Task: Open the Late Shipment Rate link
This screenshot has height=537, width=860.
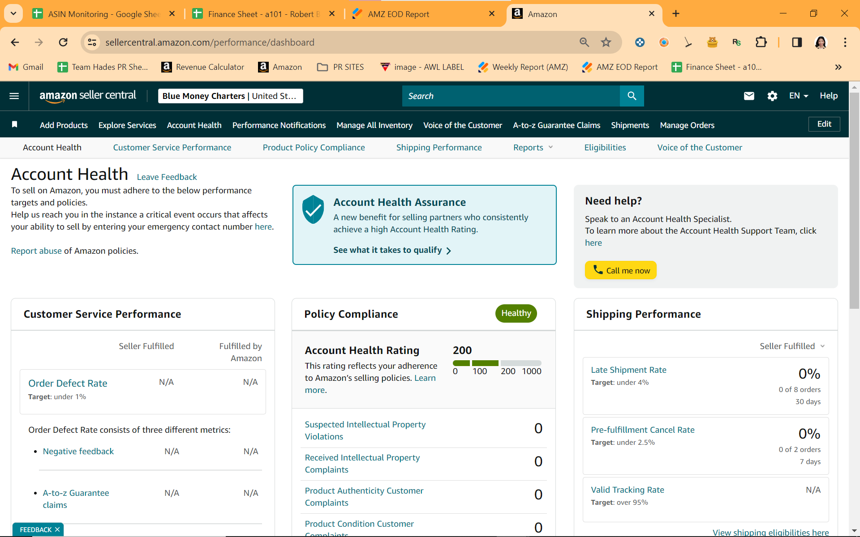Action: click(628, 370)
